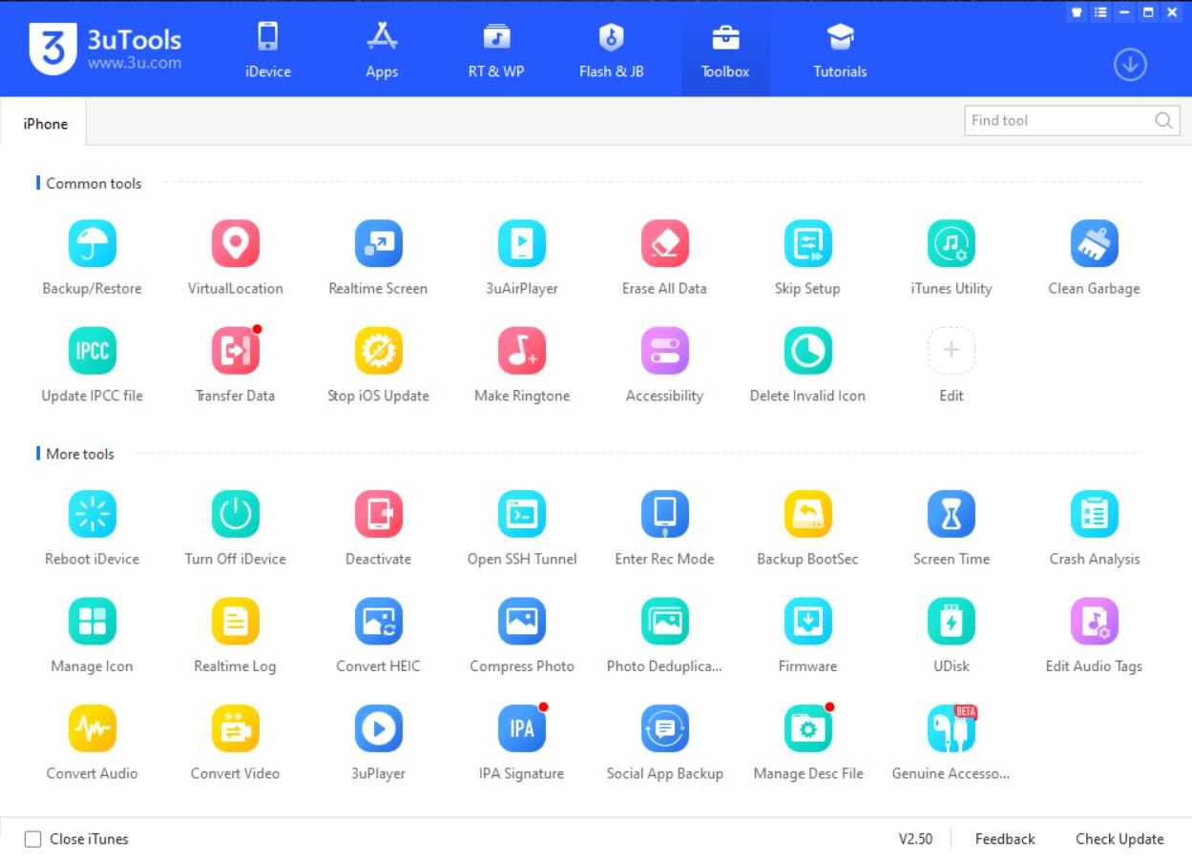Open the Screen Time tool

point(951,515)
